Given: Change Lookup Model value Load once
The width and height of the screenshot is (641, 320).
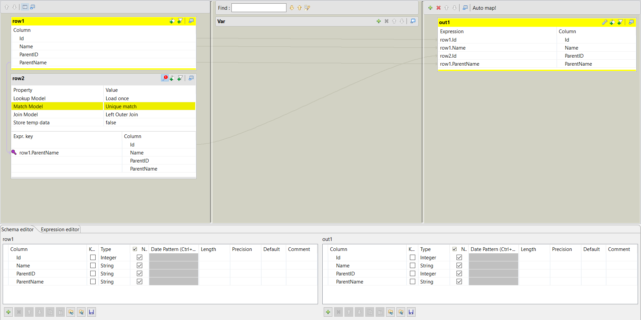Looking at the screenshot, I should click(149, 98).
